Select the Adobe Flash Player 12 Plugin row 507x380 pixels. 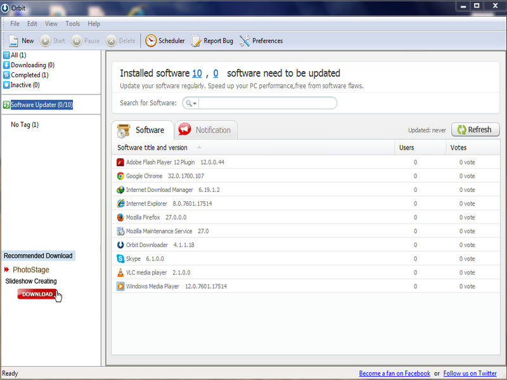coord(305,162)
